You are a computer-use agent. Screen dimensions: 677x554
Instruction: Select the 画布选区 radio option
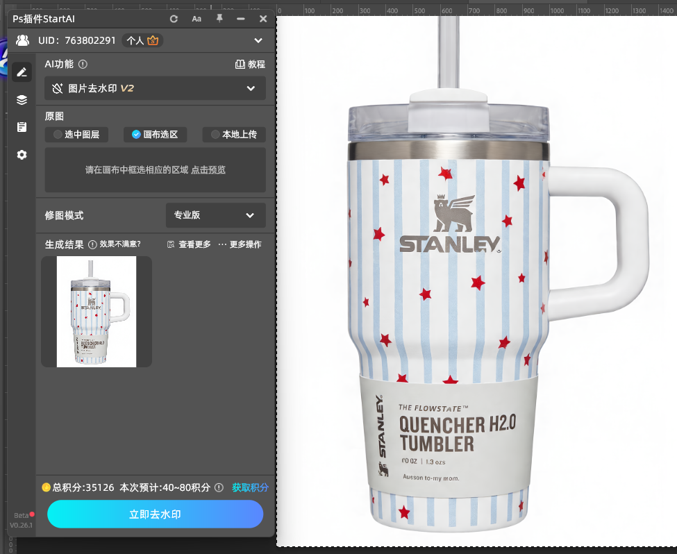pyautogui.click(x=156, y=134)
